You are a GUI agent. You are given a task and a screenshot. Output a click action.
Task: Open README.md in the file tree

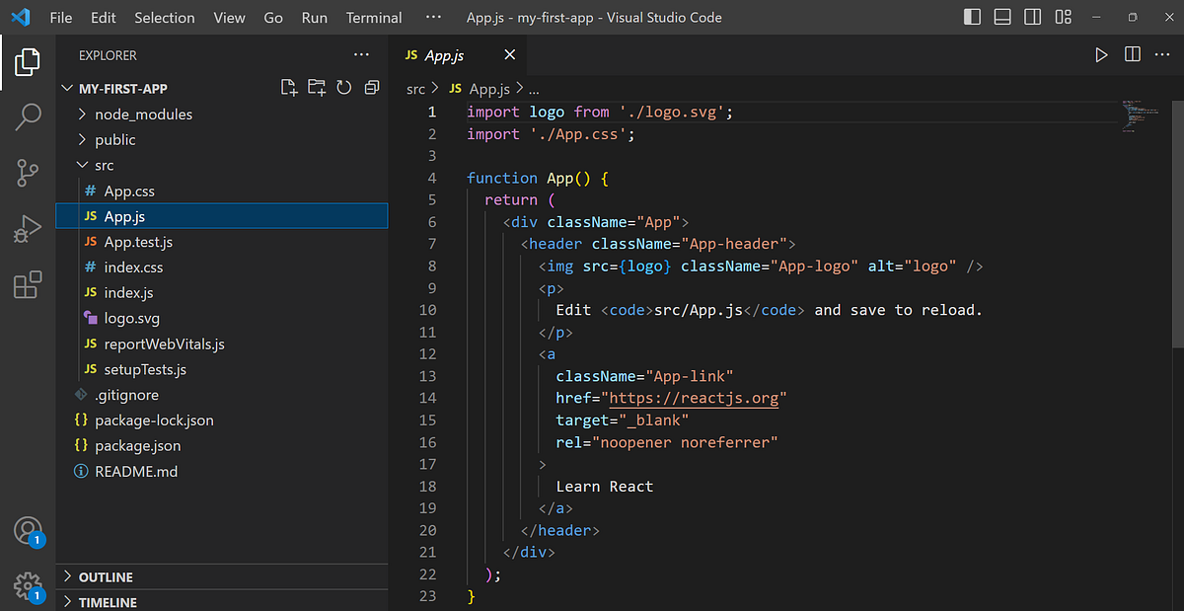tap(222, 472)
